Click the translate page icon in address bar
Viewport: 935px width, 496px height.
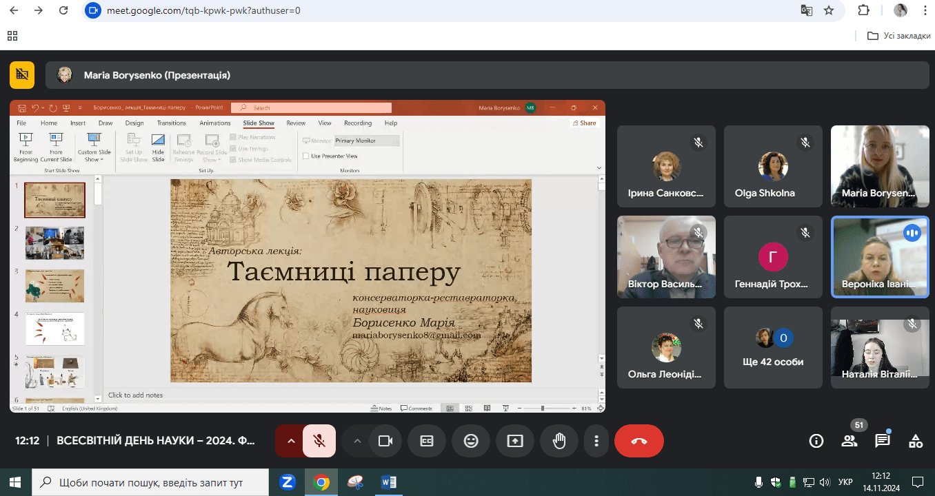pyautogui.click(x=807, y=11)
